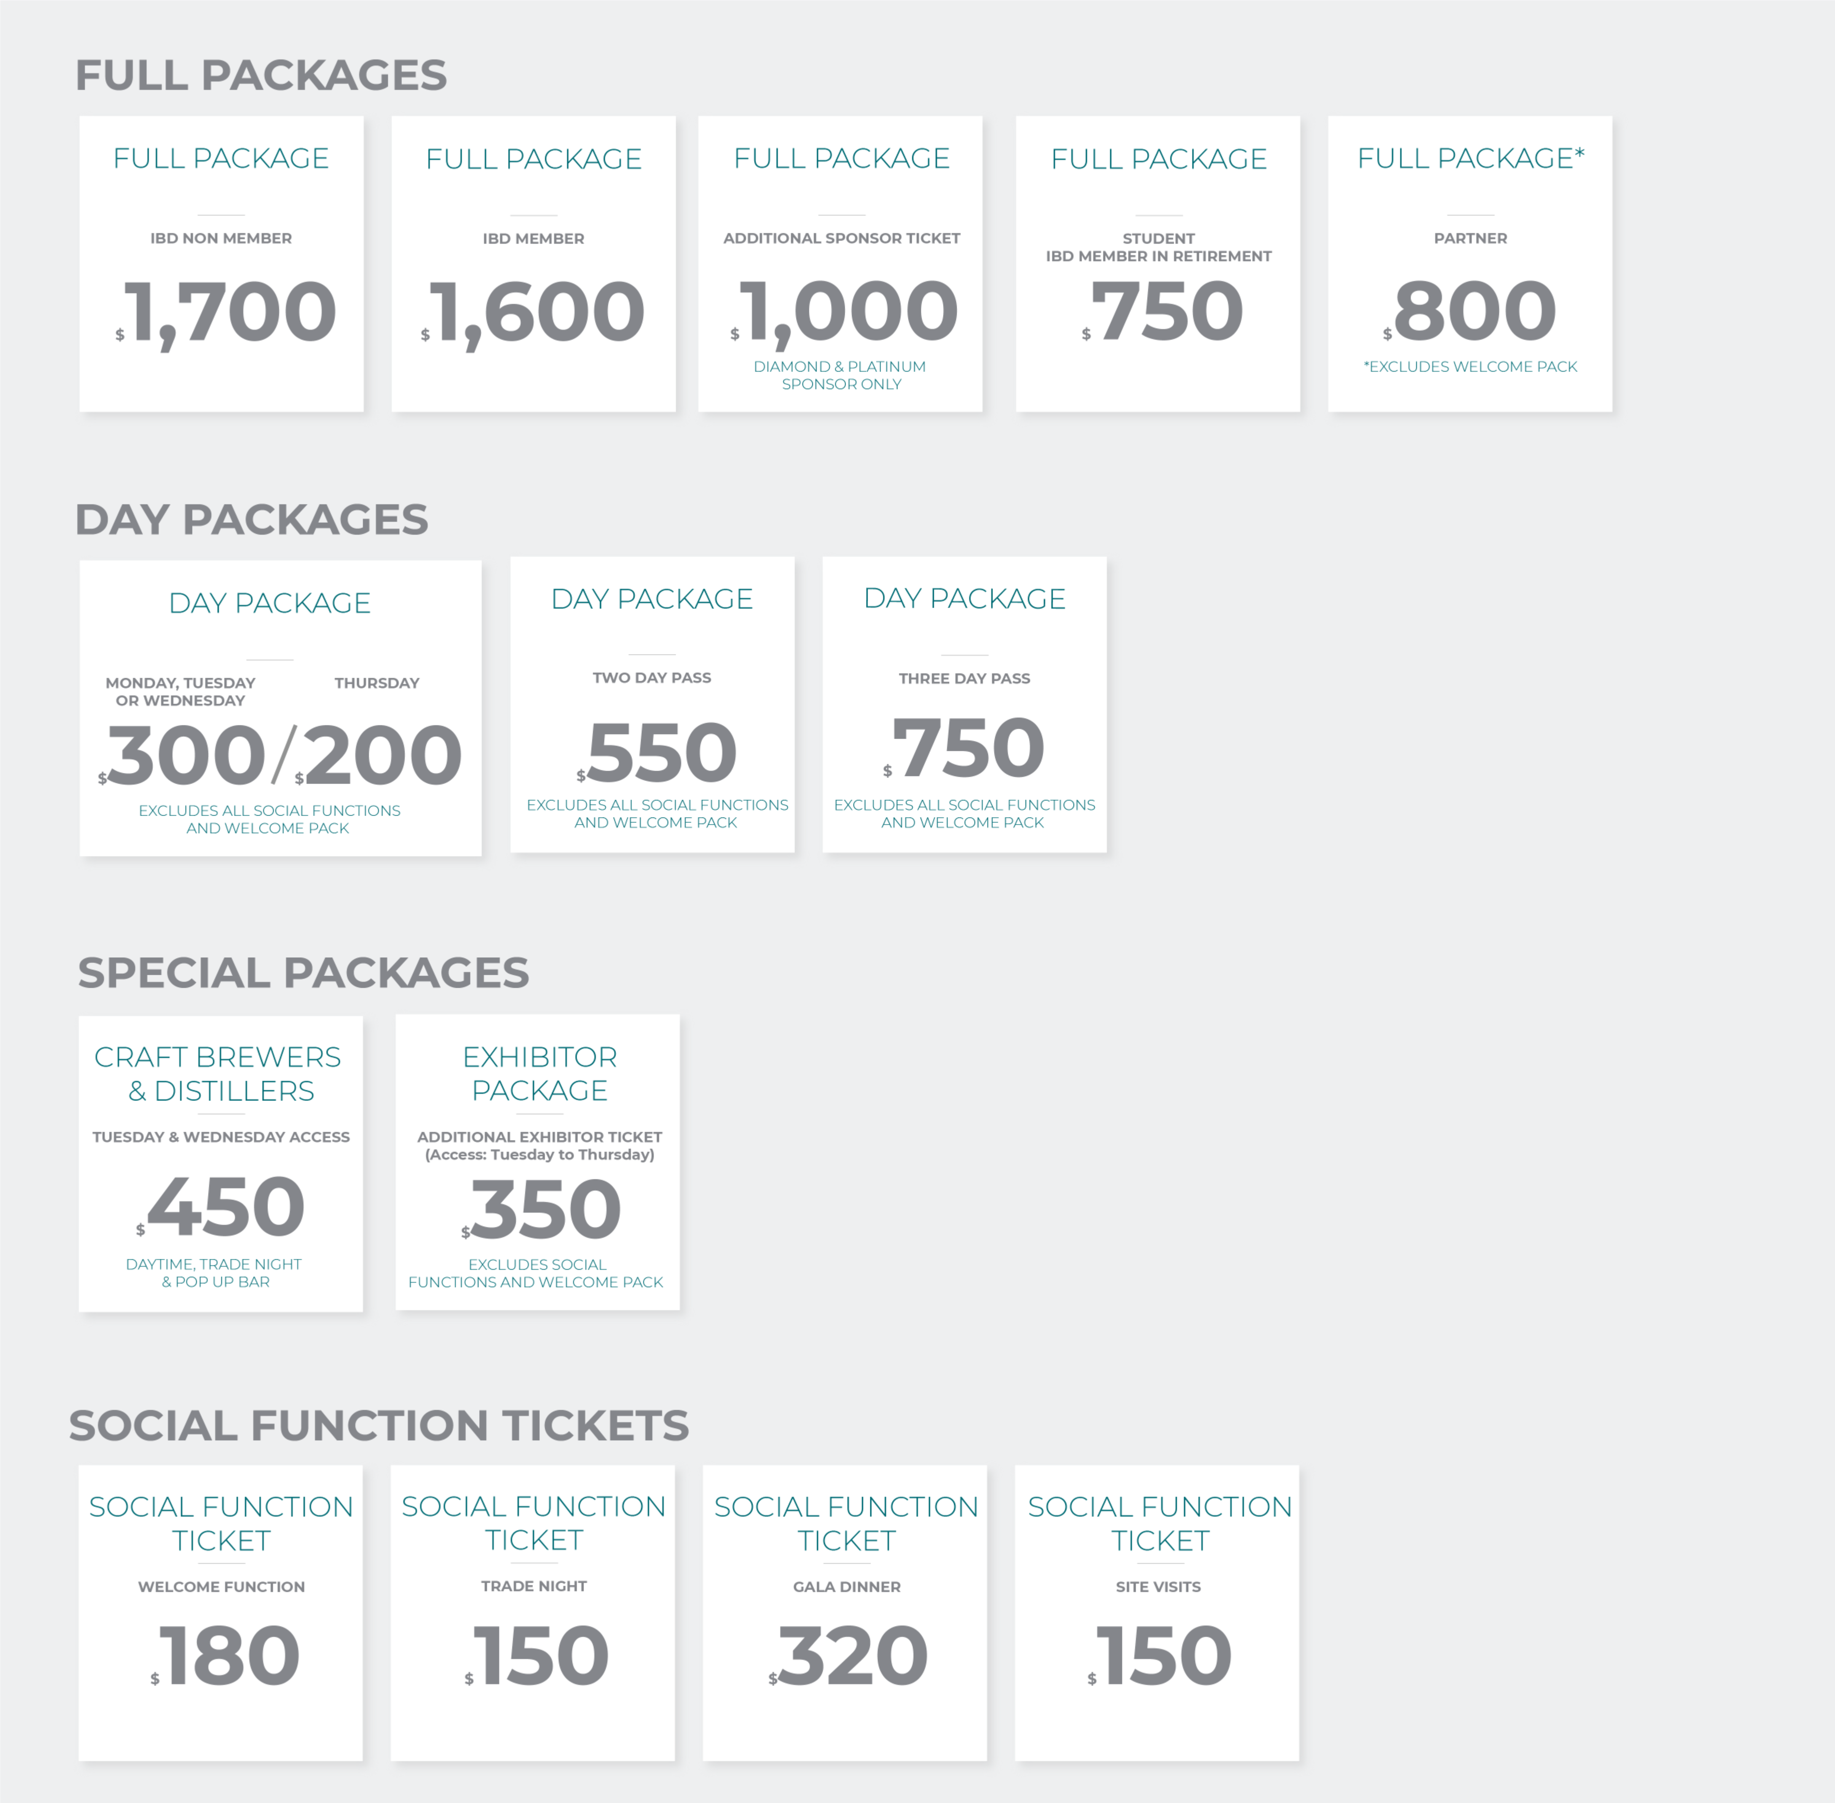Click the Social Function Tickets section heading

[379, 1425]
